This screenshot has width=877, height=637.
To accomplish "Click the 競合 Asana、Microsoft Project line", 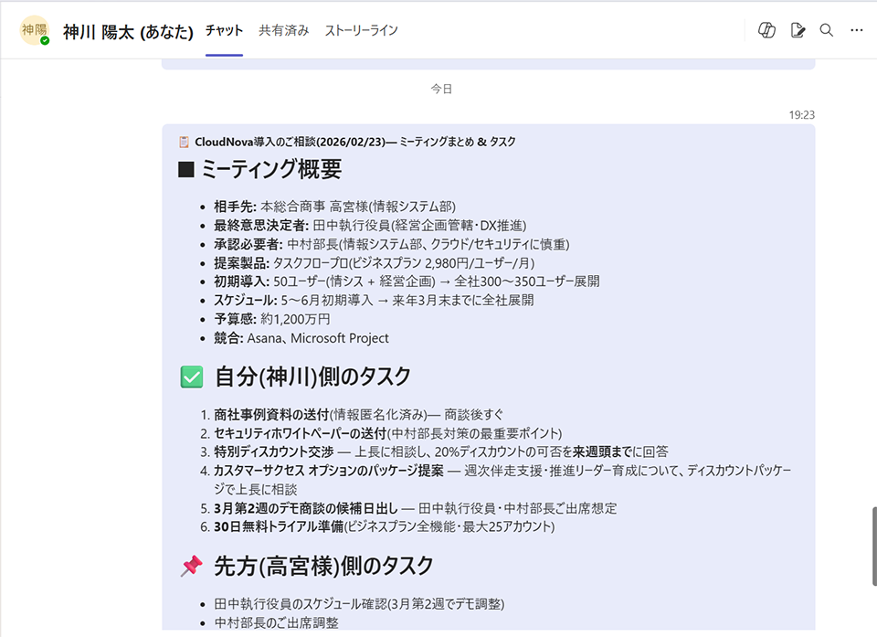I will pos(301,338).
